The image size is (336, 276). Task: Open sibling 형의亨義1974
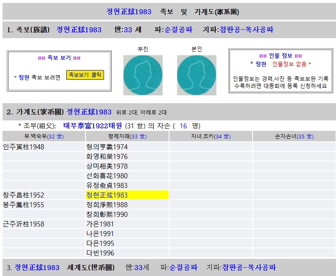click(107, 147)
